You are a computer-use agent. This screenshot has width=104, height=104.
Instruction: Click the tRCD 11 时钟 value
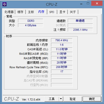click(62, 54)
